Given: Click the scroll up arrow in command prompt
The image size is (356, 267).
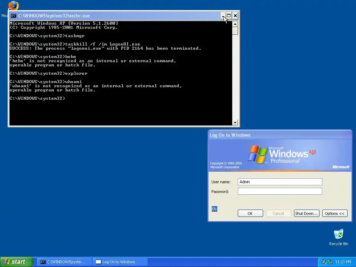Looking at the screenshot, I should 235,24.
